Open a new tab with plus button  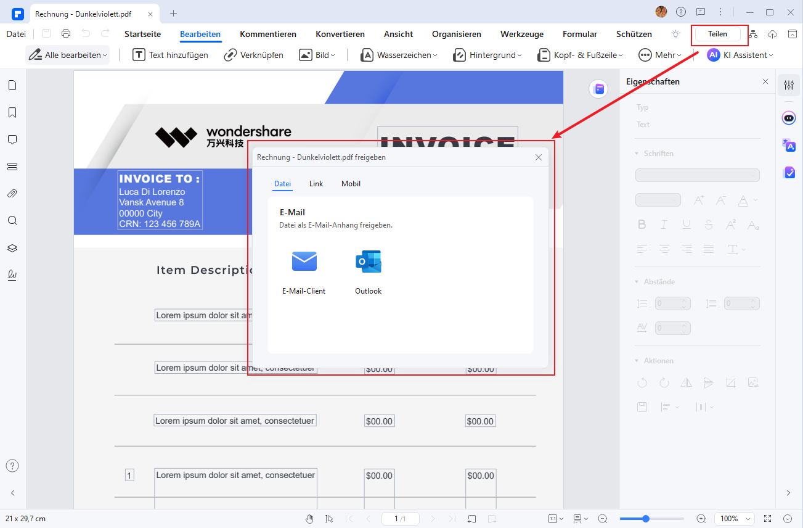click(173, 12)
